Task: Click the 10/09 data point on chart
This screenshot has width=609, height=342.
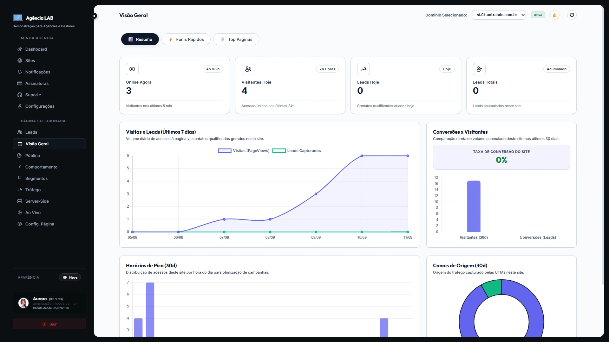Action: tap(362, 156)
